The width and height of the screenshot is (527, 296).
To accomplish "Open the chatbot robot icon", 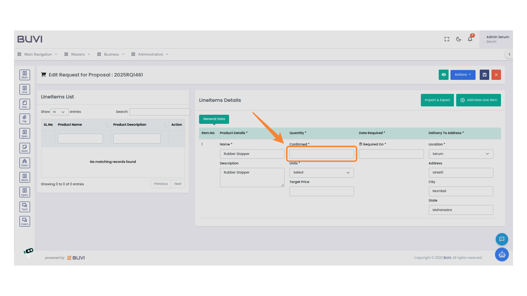I will coord(502,255).
